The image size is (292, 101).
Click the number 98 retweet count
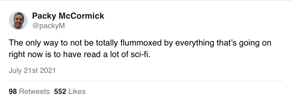tap(13, 91)
